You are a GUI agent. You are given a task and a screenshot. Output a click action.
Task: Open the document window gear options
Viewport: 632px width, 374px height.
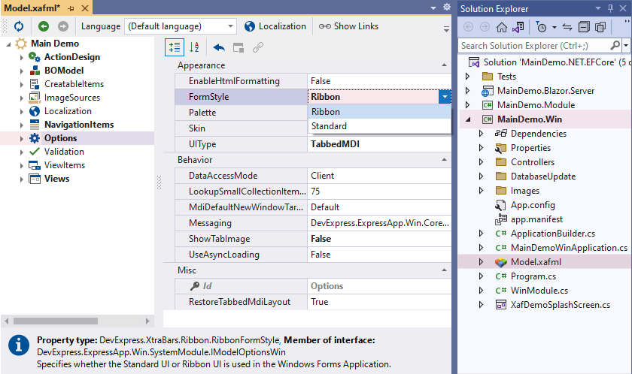447,8
